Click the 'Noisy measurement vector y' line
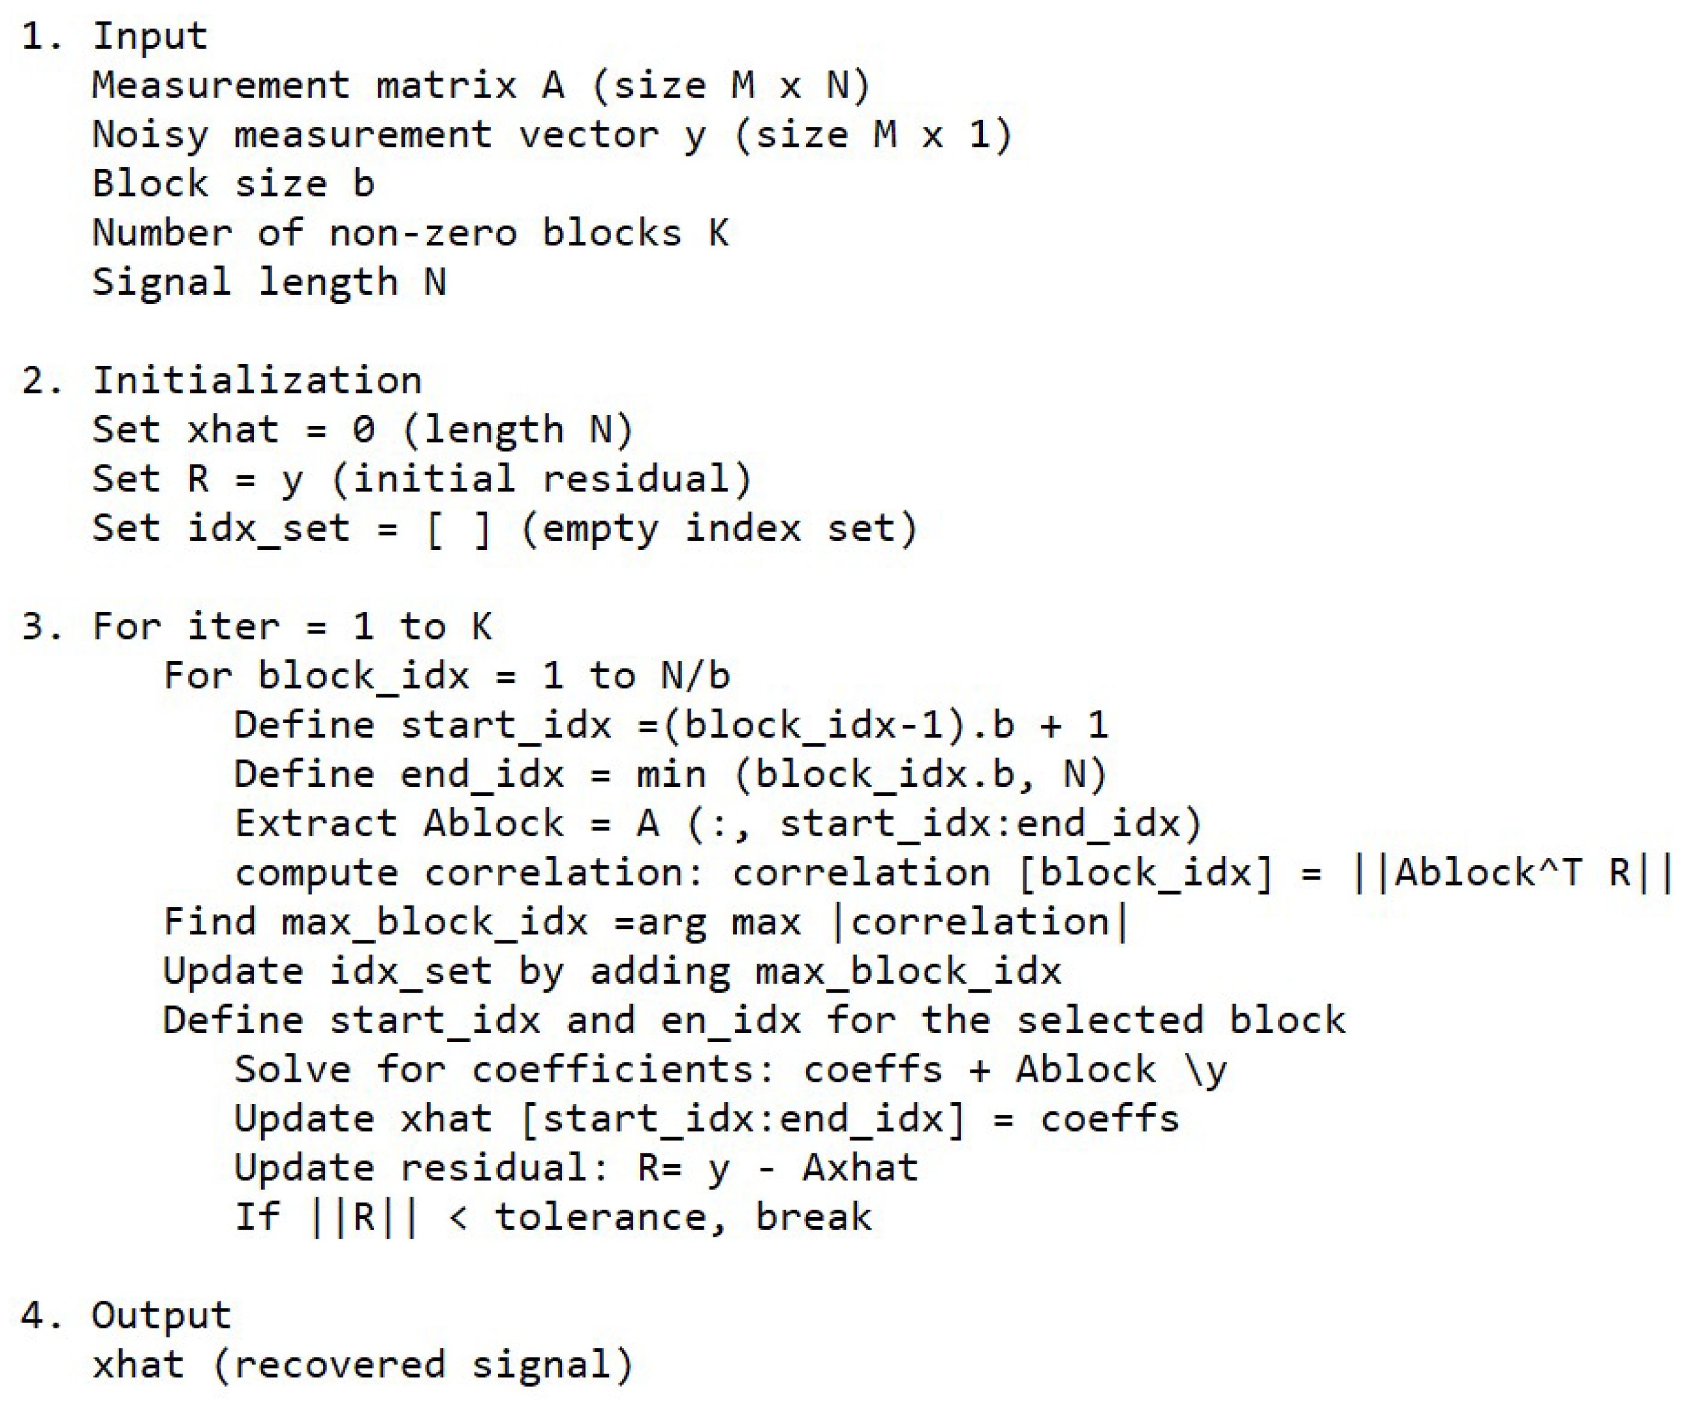 click(551, 134)
